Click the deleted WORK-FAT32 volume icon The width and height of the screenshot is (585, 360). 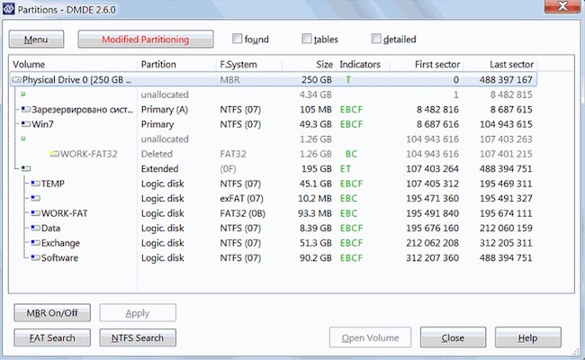click(x=55, y=154)
